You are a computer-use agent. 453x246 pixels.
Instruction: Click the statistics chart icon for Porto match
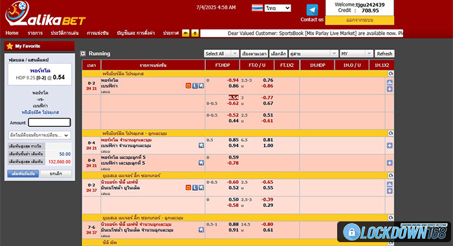tap(390, 83)
